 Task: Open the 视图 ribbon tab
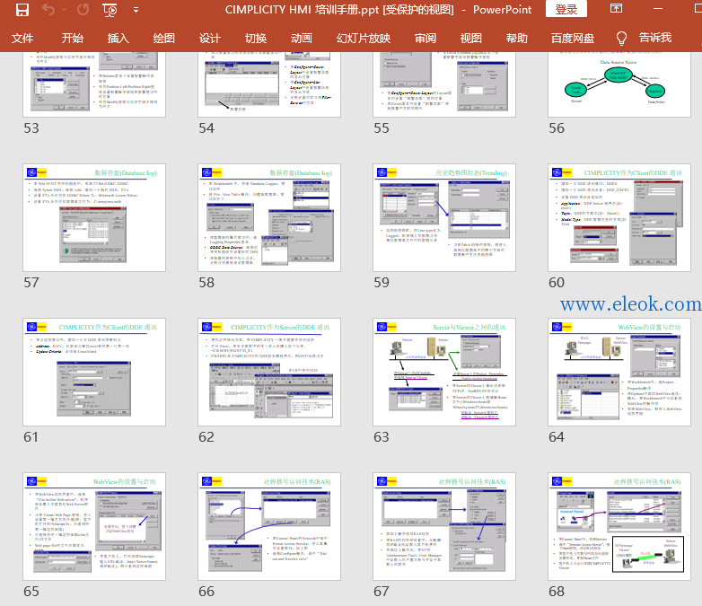471,39
